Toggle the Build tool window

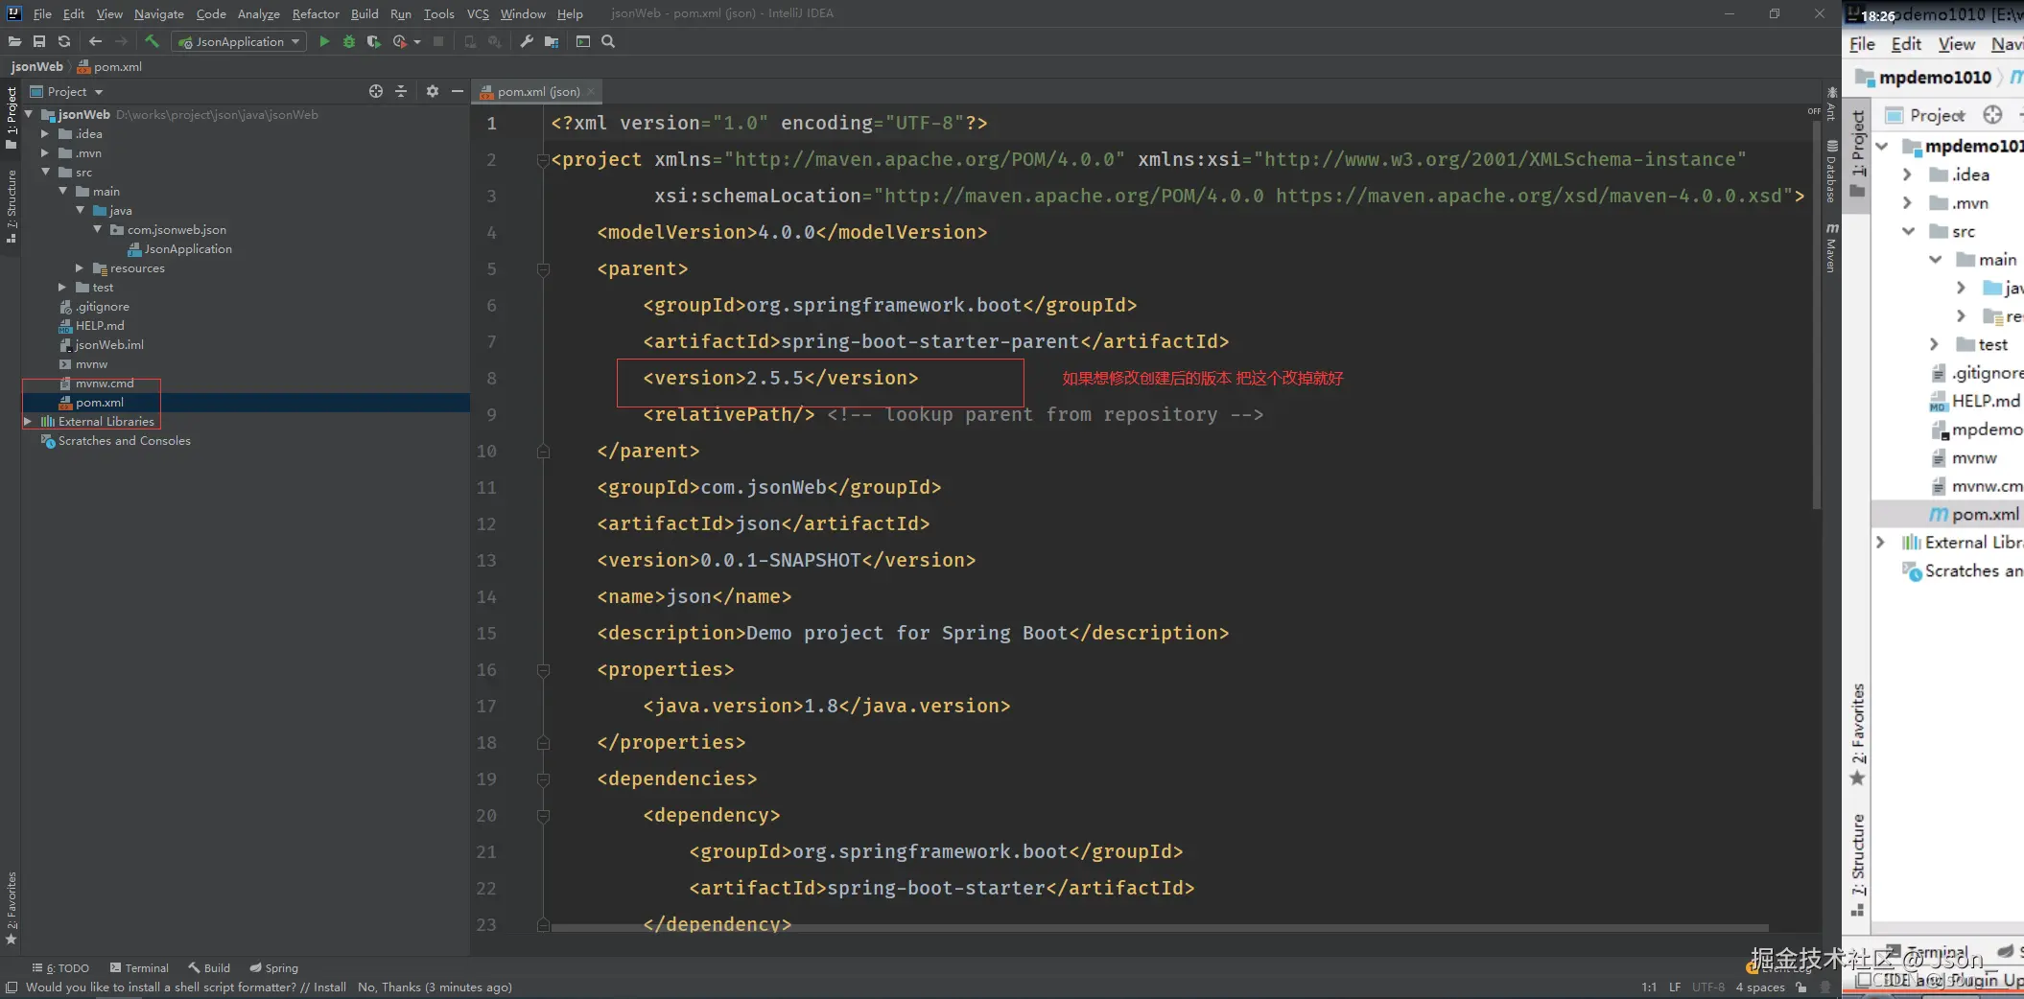tap(209, 967)
